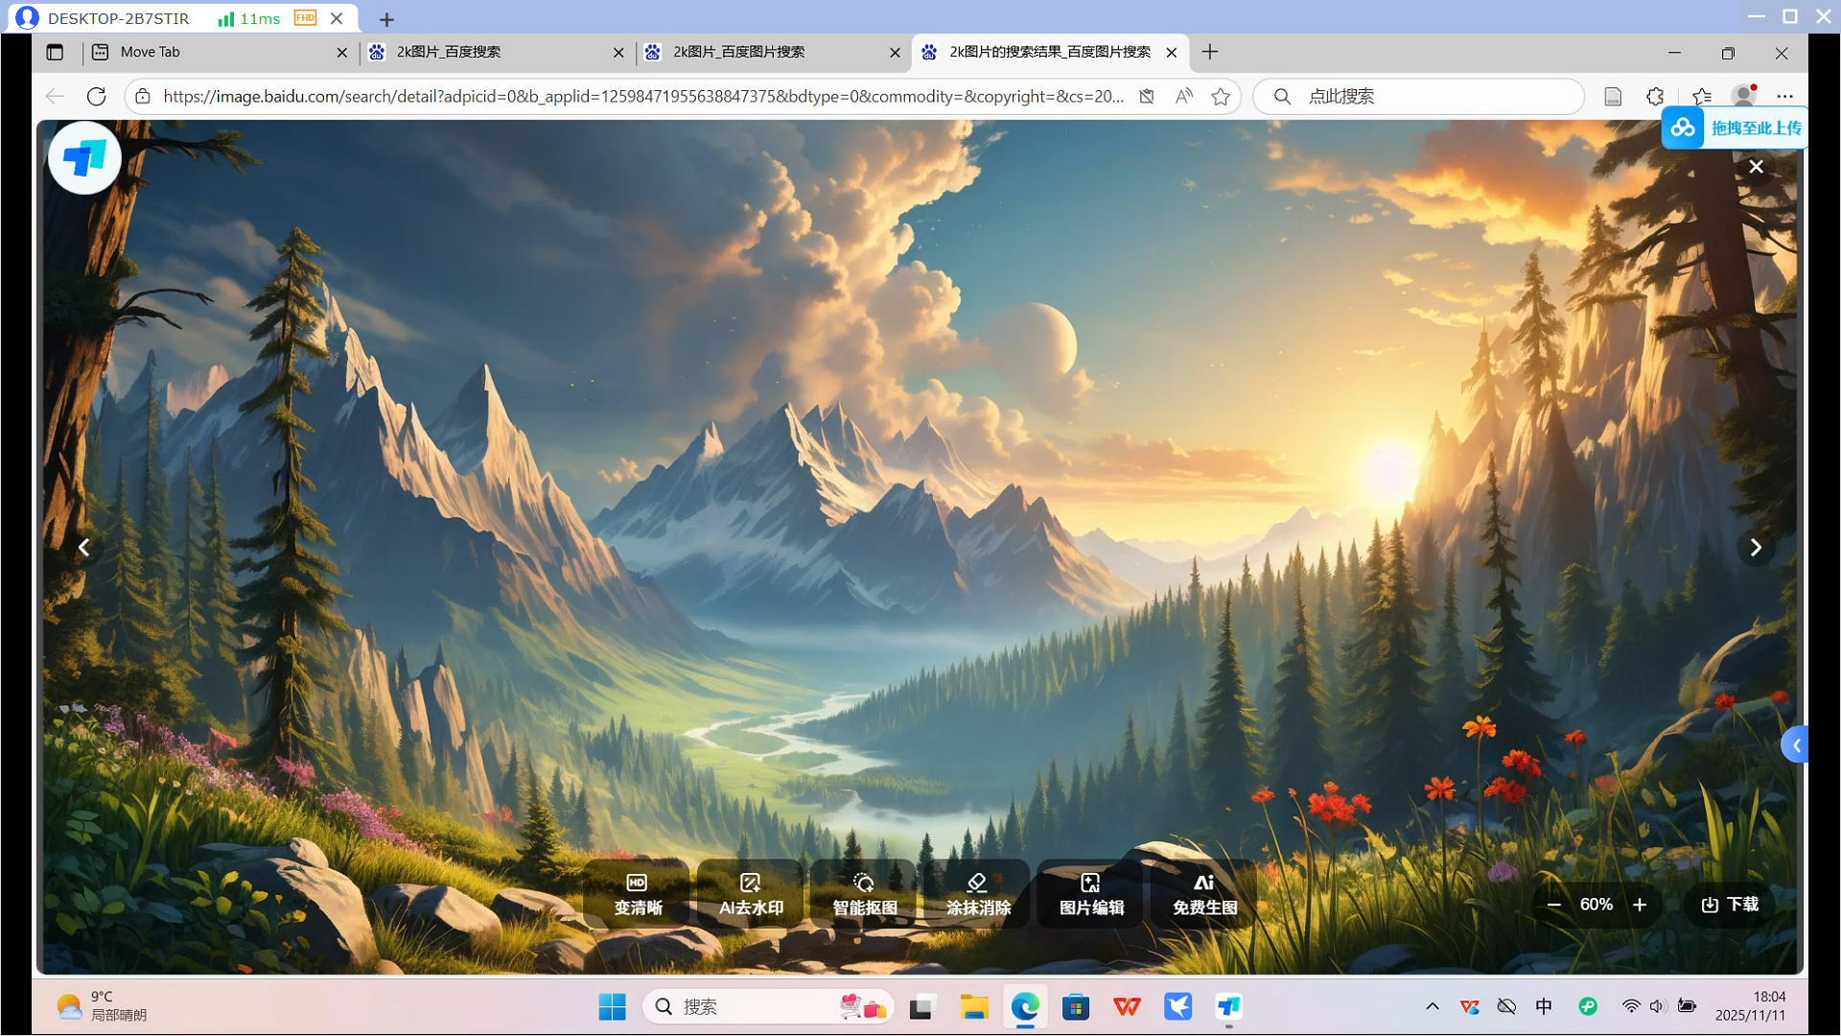Show hidden system tray icons

1432,1006
